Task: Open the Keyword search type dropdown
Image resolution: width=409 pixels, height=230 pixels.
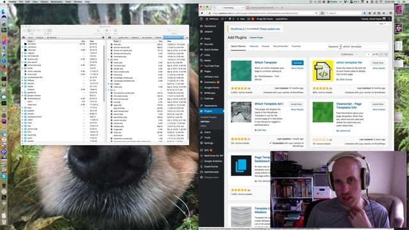Action: [334, 47]
